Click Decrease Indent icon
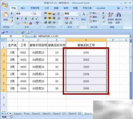 click(x=45, y=22)
